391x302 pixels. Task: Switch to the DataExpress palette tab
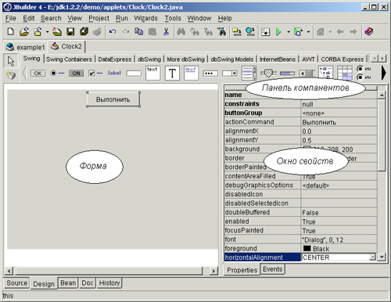(115, 59)
